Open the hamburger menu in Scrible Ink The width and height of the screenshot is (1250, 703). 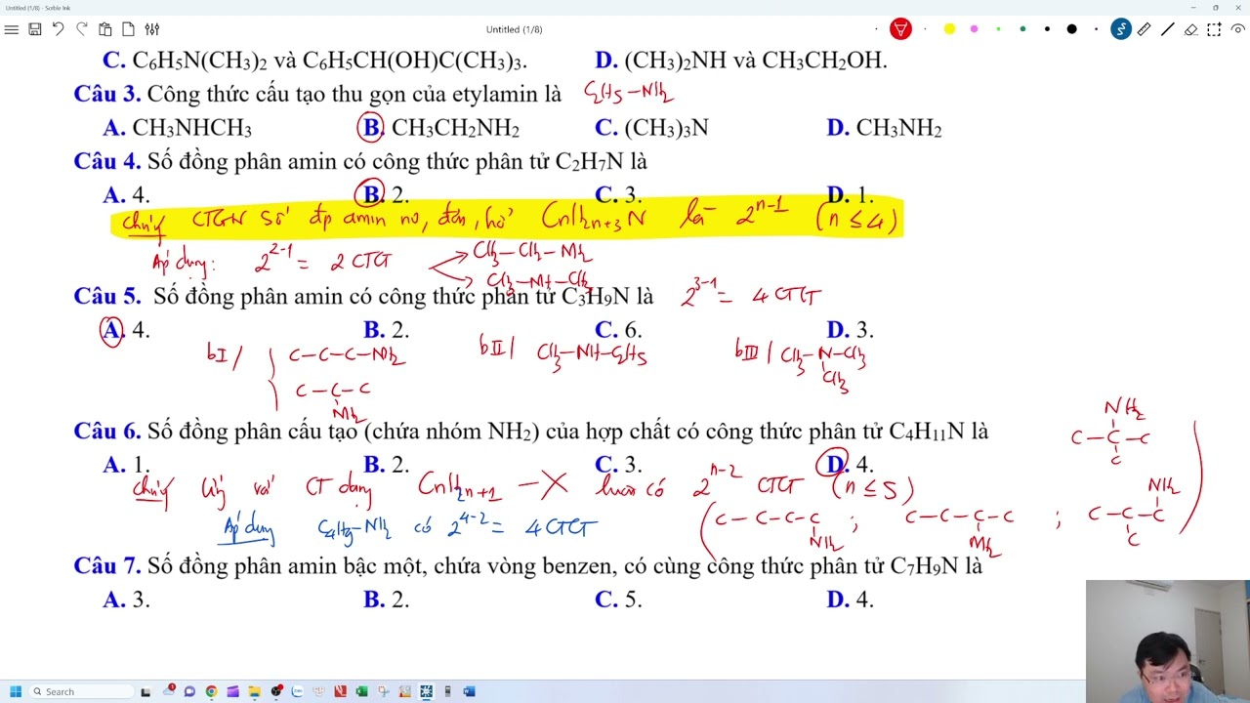(x=12, y=29)
